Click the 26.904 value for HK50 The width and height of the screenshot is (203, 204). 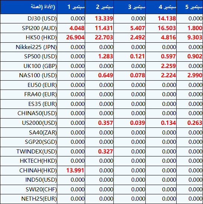click(75, 38)
